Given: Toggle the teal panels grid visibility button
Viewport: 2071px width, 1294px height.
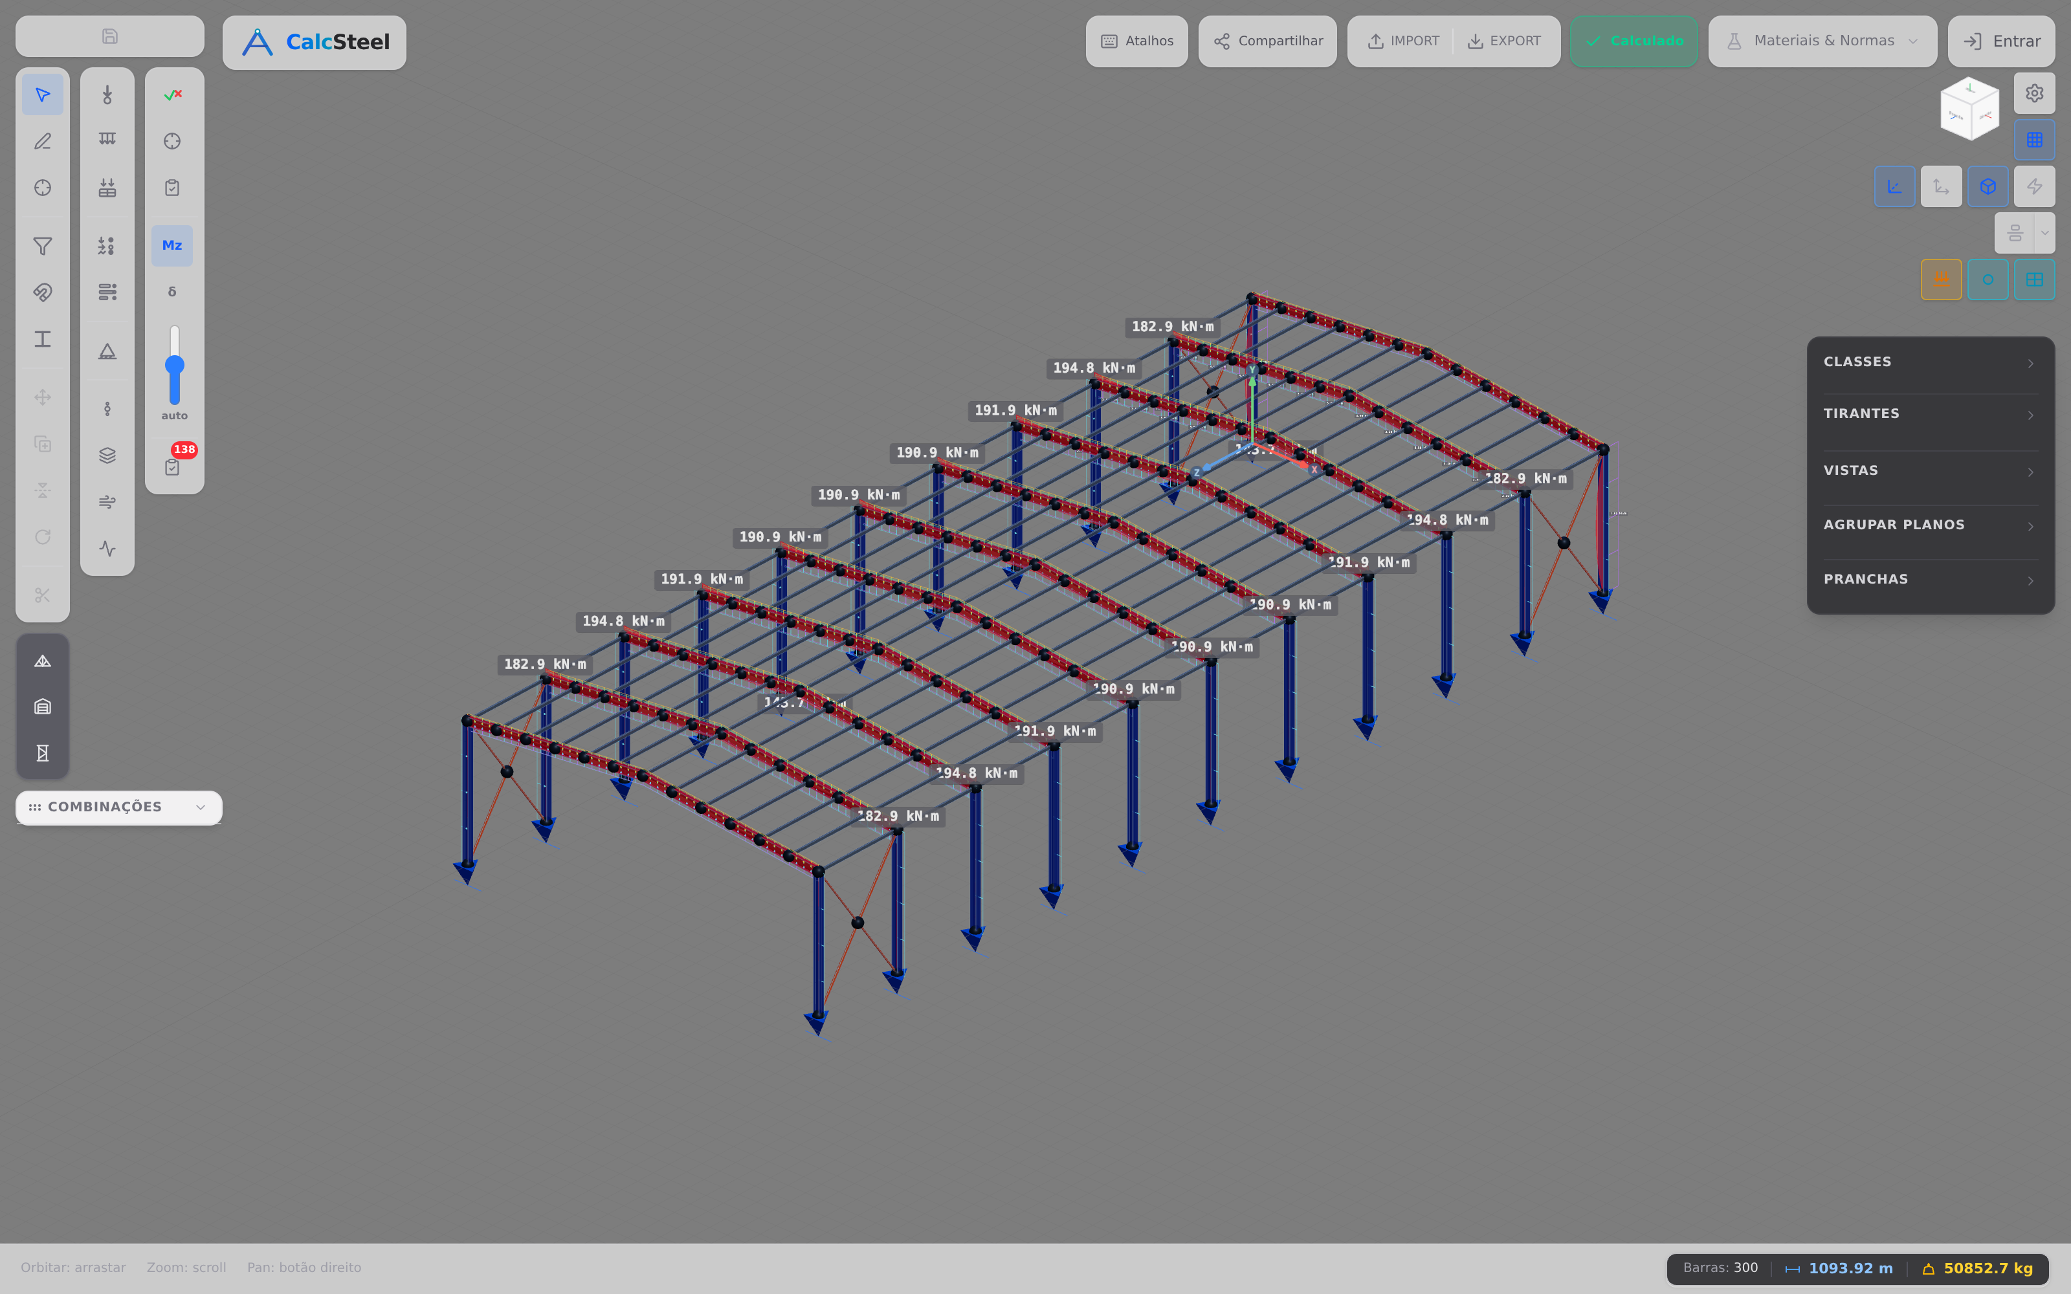Looking at the screenshot, I should pyautogui.click(x=2034, y=280).
